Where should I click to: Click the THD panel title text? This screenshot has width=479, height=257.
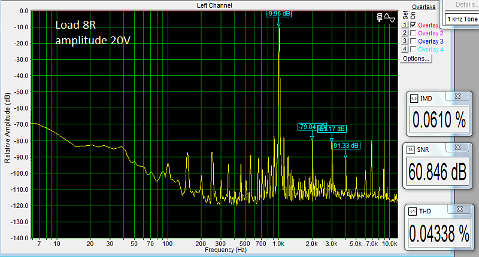(425, 211)
